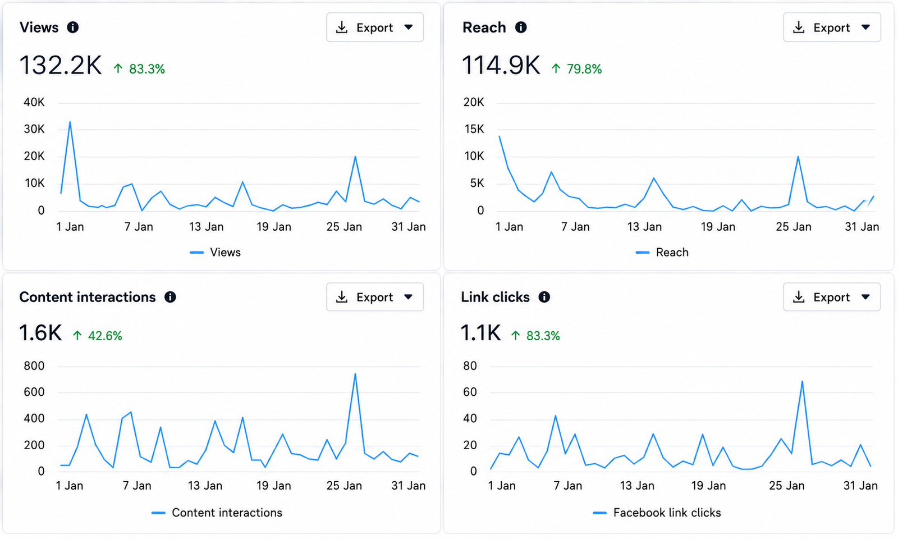This screenshot has width=898, height=539.
Task: Click the 80 axis label on Link clicks chart
Action: pyautogui.click(x=470, y=366)
